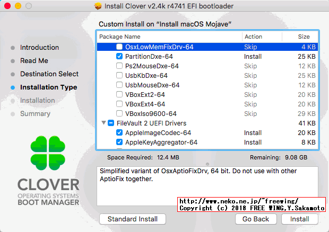This screenshot has height=232, width=329.
Task: Check the OsxLowMemFixDrv-64 checkbox
Action: (x=119, y=47)
